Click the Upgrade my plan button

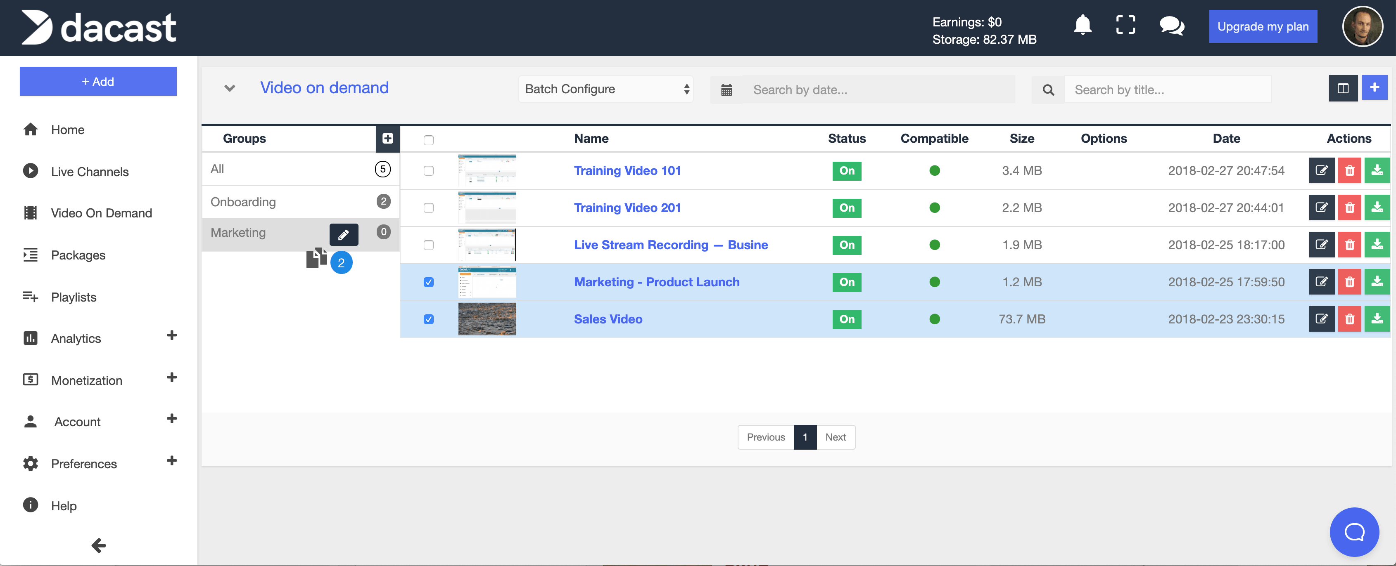1262,27
